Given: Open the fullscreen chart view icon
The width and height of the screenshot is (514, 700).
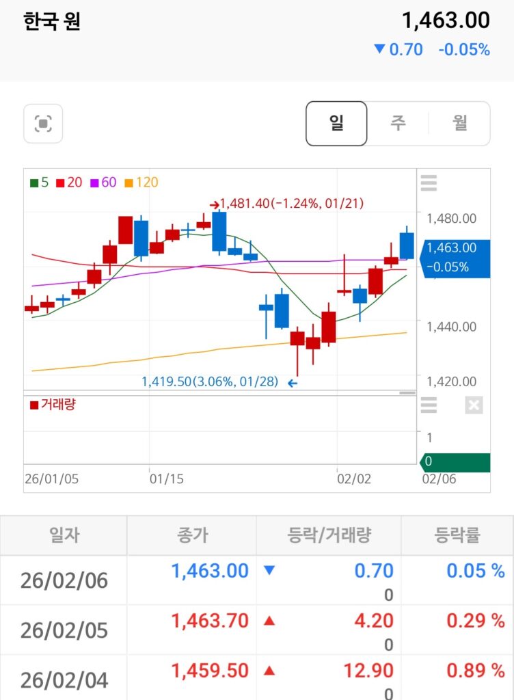Looking at the screenshot, I should 43,124.
